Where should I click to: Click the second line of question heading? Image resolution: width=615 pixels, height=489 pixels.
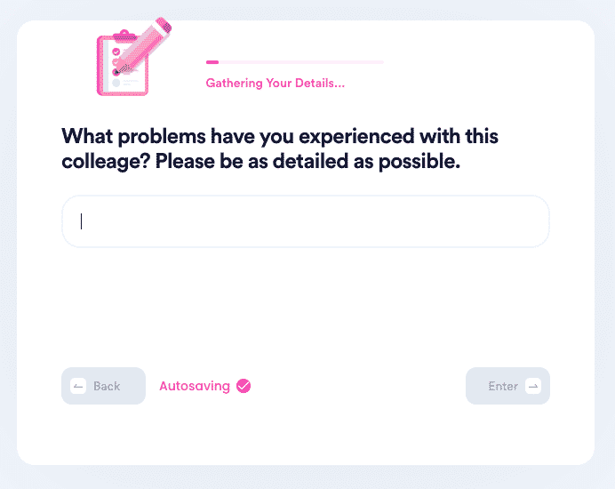click(x=260, y=162)
